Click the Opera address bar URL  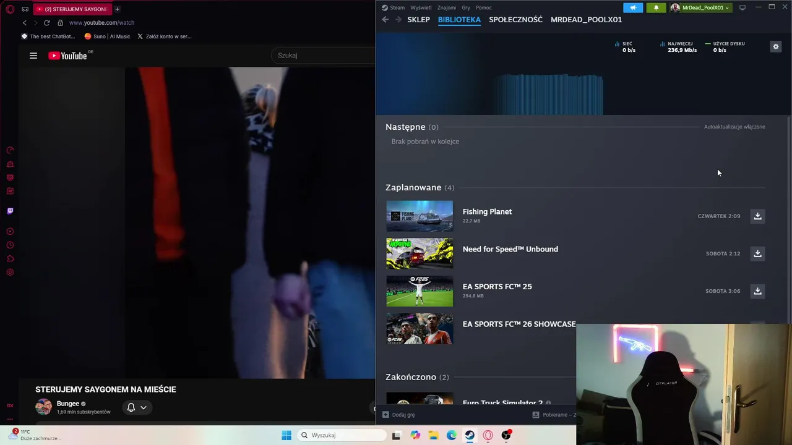tap(101, 23)
